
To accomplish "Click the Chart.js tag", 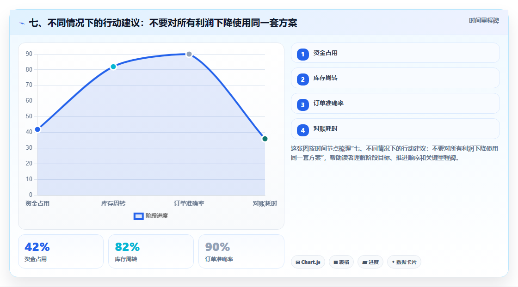I will (308, 262).
